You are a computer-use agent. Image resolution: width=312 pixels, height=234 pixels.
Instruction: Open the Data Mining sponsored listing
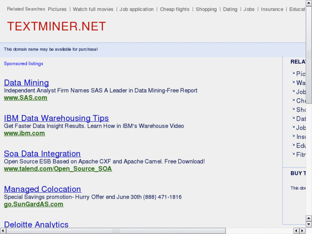tap(27, 82)
